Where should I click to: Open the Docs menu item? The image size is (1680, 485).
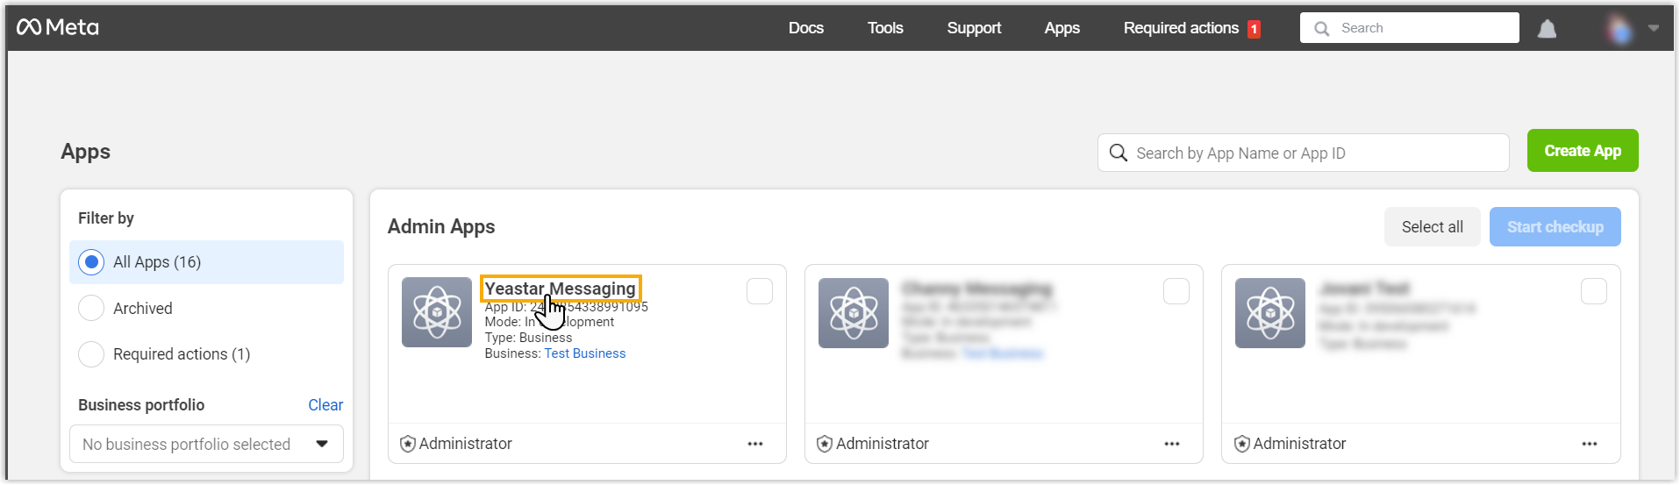[805, 28]
